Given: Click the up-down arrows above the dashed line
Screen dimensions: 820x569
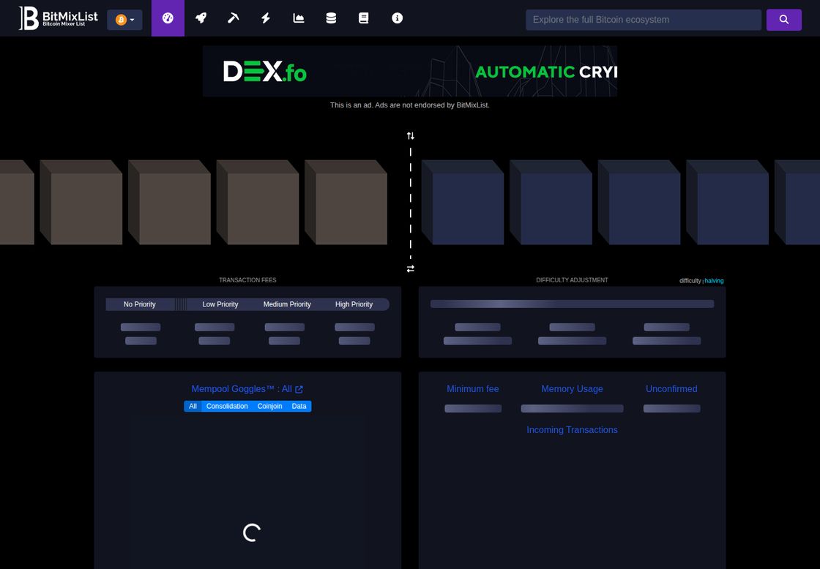Looking at the screenshot, I should click(x=411, y=136).
